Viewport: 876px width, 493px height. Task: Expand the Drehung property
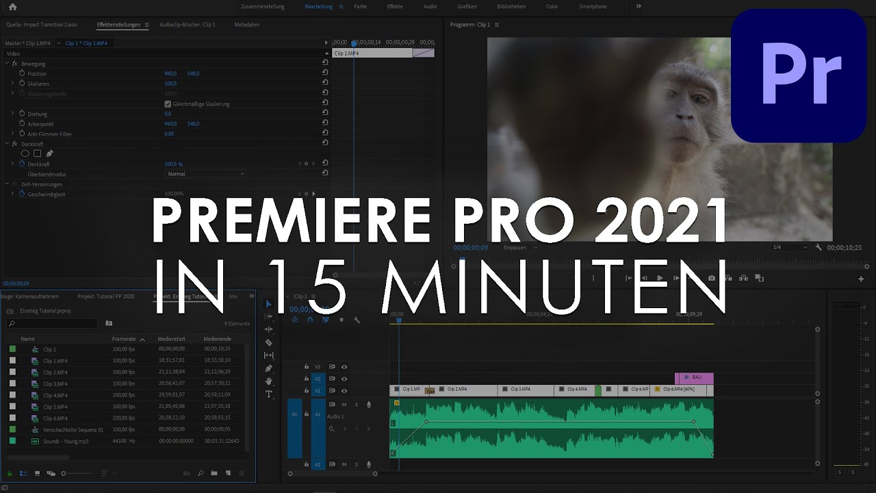pyautogui.click(x=12, y=114)
